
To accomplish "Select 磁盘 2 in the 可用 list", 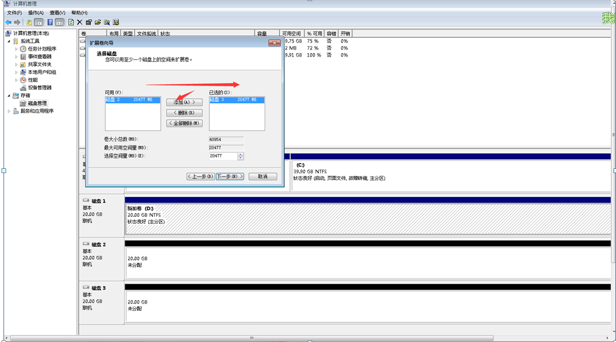I will 132,100.
